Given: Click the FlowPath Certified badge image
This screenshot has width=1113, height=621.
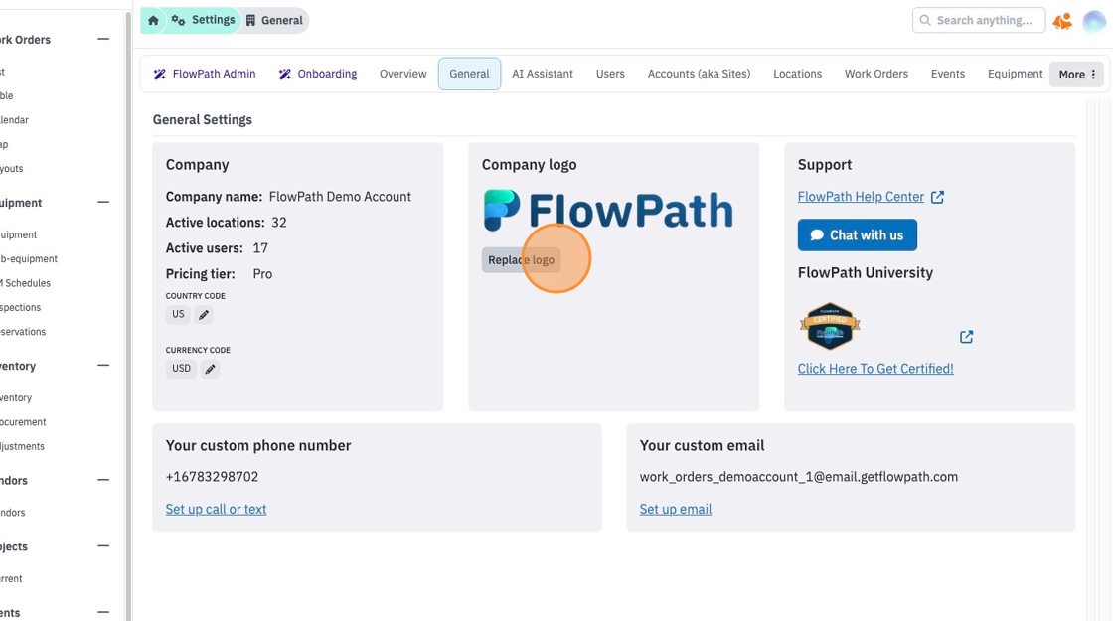Looking at the screenshot, I should coord(830,327).
